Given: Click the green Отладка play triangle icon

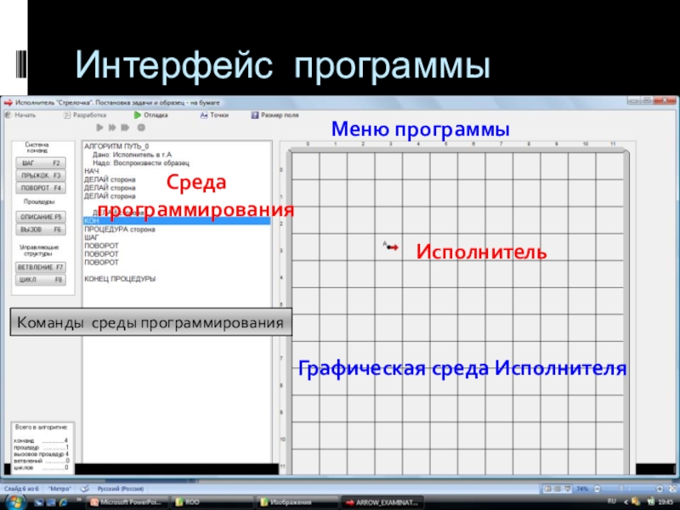Looking at the screenshot, I should [138, 115].
